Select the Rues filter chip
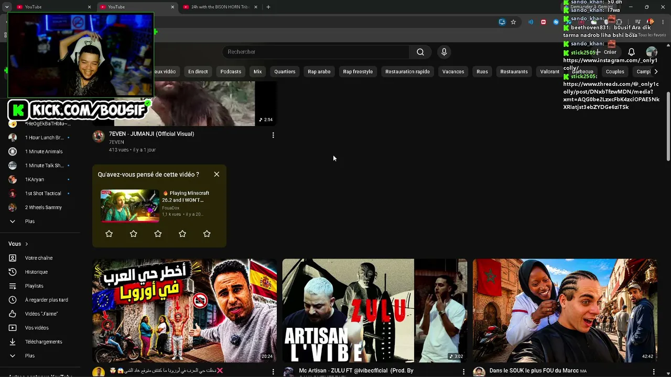 (482, 72)
